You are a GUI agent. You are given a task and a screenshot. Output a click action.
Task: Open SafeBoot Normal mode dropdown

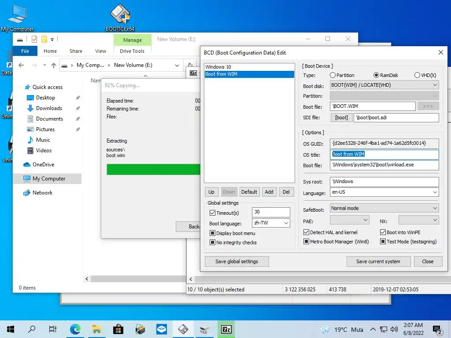pyautogui.click(x=384, y=208)
